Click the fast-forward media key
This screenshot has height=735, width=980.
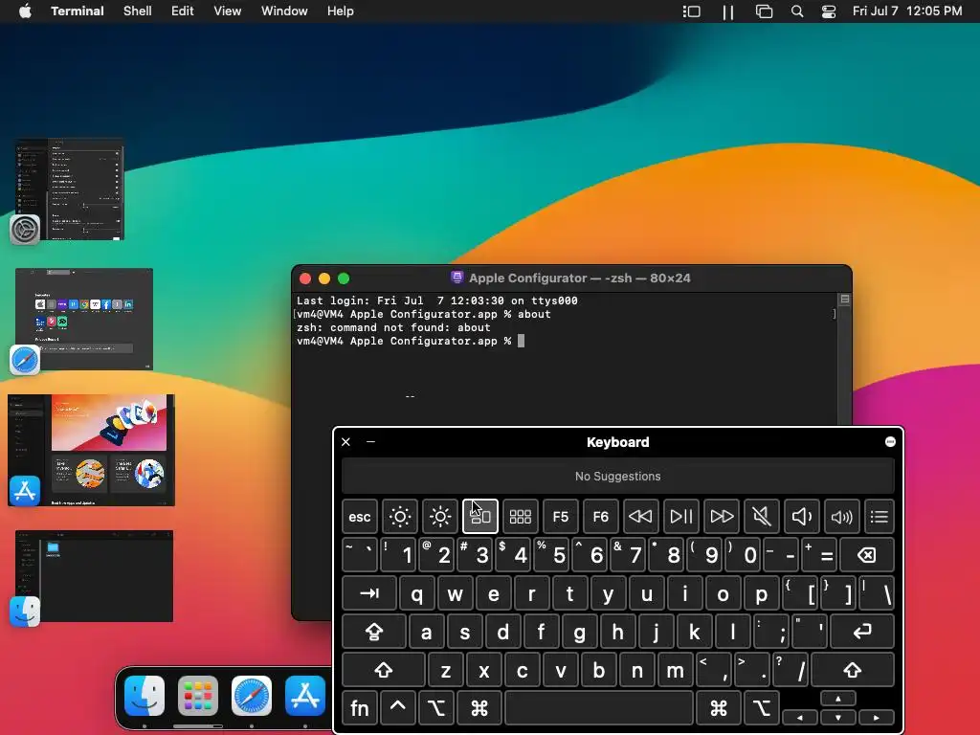tap(722, 517)
